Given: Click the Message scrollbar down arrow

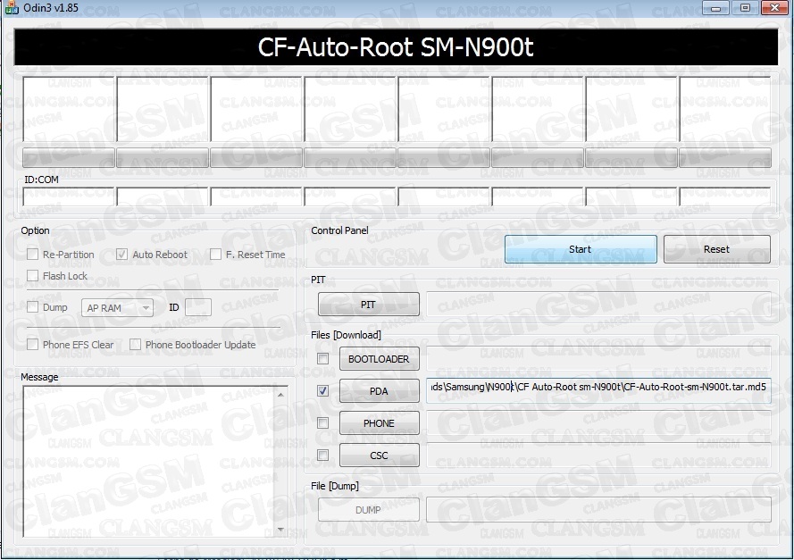Looking at the screenshot, I should 281,530.
